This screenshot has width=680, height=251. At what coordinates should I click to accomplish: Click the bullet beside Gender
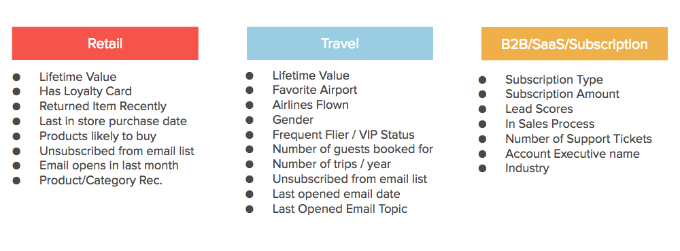(250, 120)
